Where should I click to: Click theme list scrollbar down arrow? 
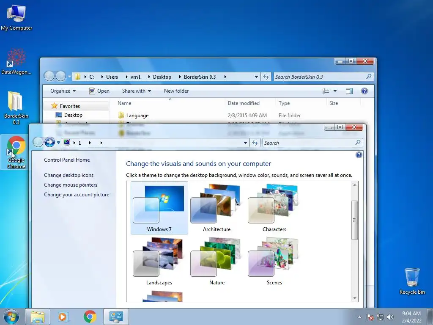coord(355,298)
